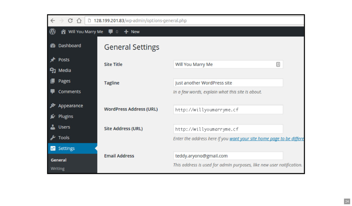This screenshot has height=206, width=352.
Task: Select the Settings menu item
Action: 73,148
